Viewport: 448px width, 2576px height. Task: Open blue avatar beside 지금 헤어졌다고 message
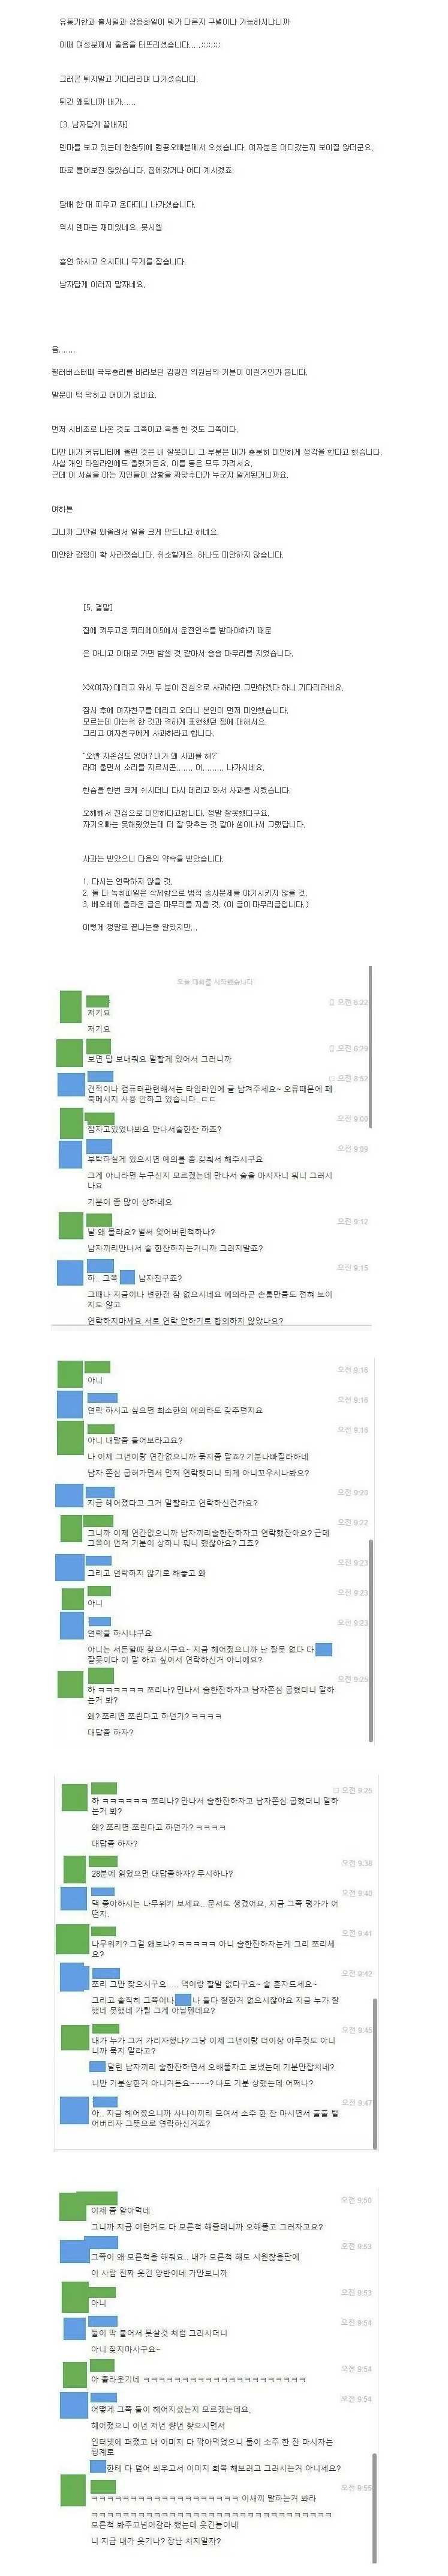[x=69, y=1497]
